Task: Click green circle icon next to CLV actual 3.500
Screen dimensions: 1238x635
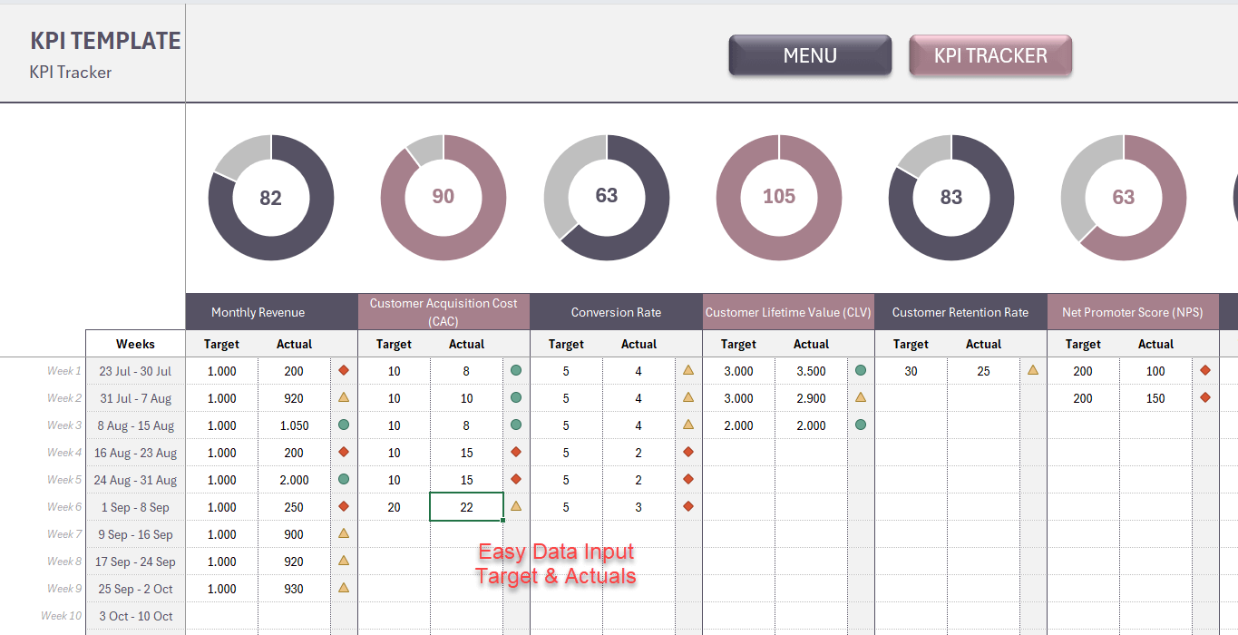Action: pos(861,370)
